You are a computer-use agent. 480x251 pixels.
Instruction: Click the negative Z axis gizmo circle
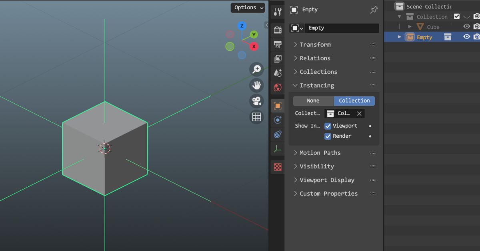coord(242,55)
